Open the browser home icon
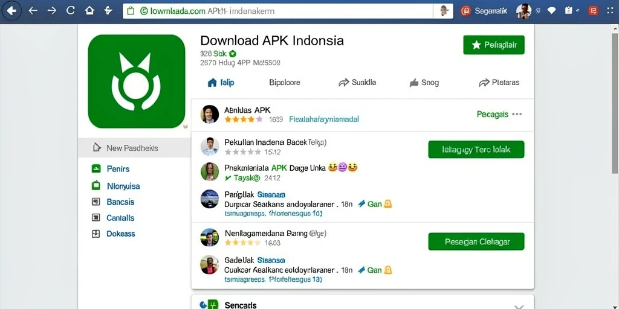The height and width of the screenshot is (309, 619). 89,11
